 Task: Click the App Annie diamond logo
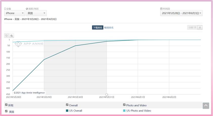pyautogui.click(x=18, y=44)
